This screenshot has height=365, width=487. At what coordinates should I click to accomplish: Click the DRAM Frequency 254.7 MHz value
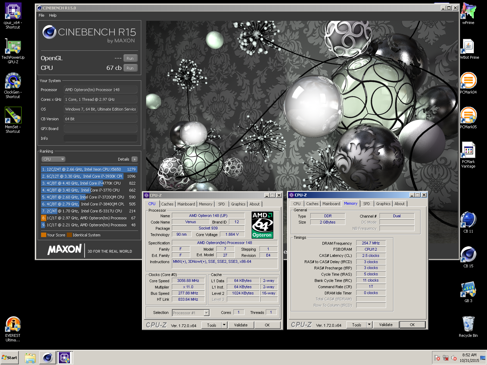click(371, 243)
